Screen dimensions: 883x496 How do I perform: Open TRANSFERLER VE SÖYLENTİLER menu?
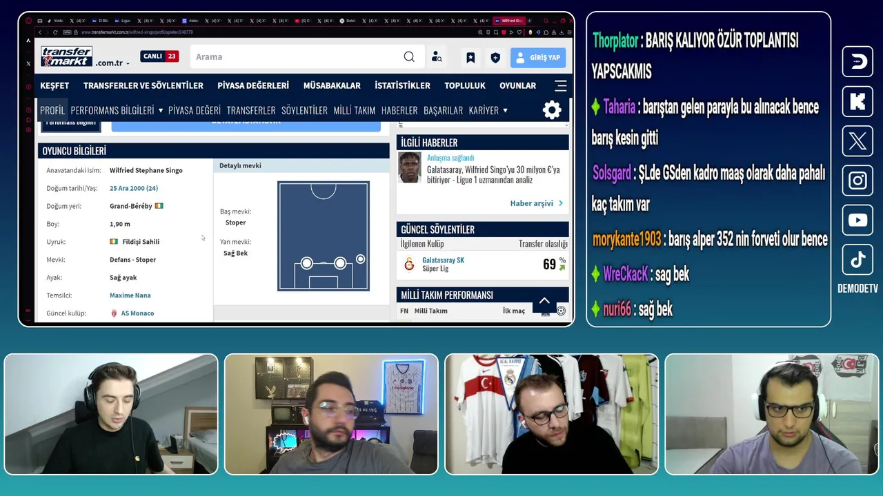pos(143,85)
